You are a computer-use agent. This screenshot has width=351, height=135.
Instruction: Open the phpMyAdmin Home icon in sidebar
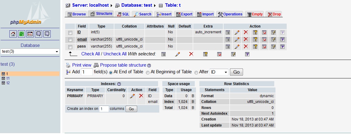(x=13, y=34)
